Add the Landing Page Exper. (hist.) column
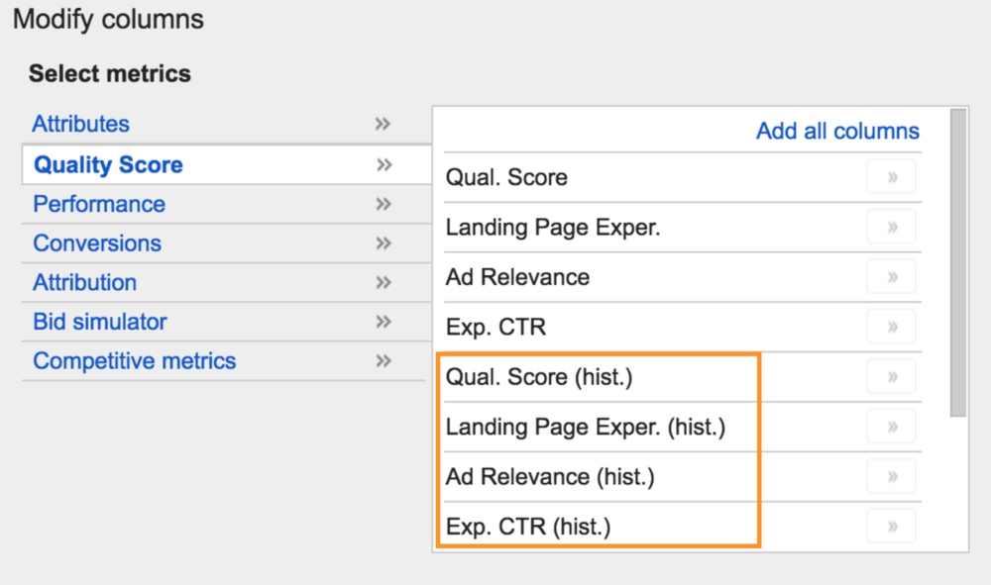 coord(890,426)
